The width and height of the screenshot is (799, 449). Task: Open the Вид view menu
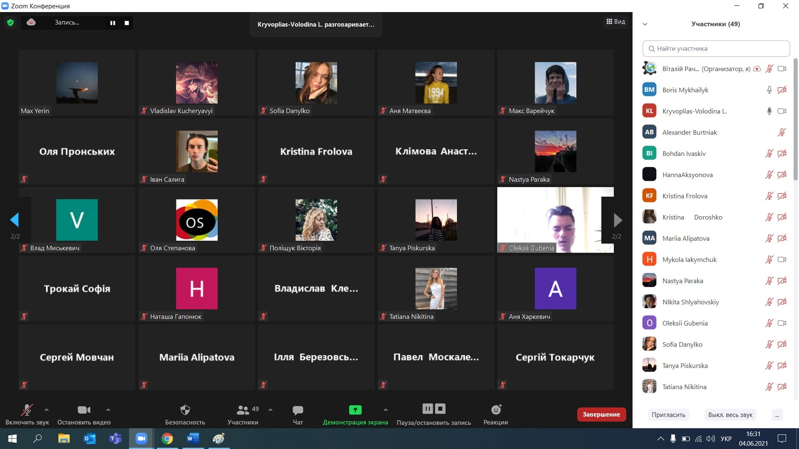[615, 22]
